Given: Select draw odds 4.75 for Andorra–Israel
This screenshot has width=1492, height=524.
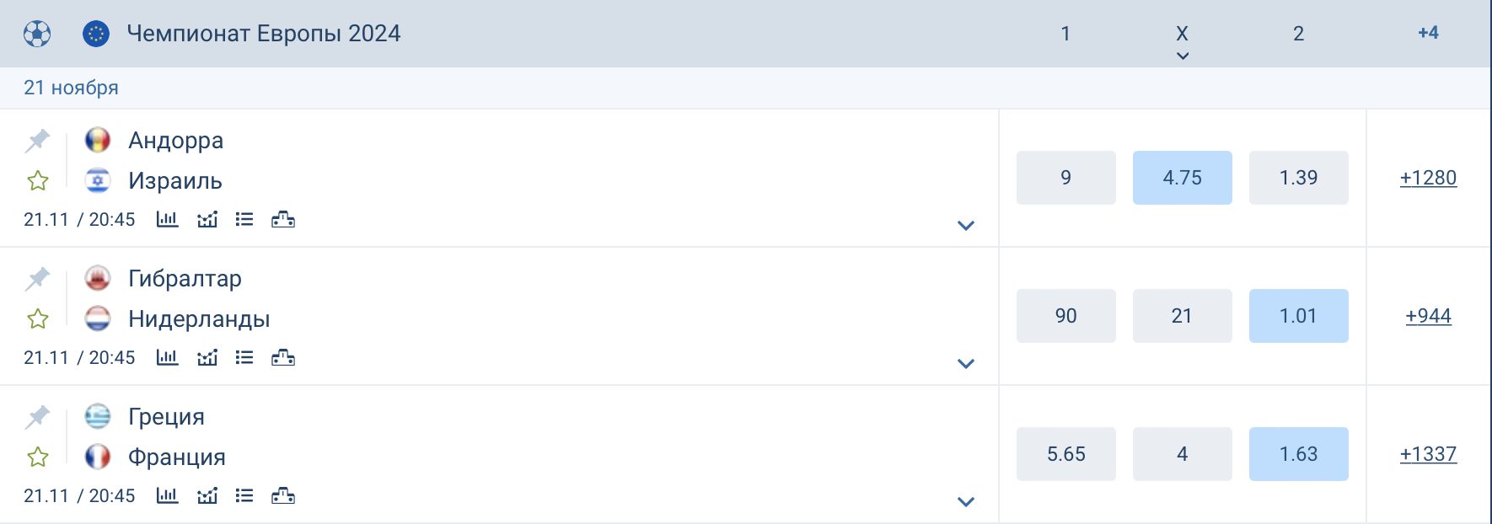Looking at the screenshot, I should pos(1182,178).
